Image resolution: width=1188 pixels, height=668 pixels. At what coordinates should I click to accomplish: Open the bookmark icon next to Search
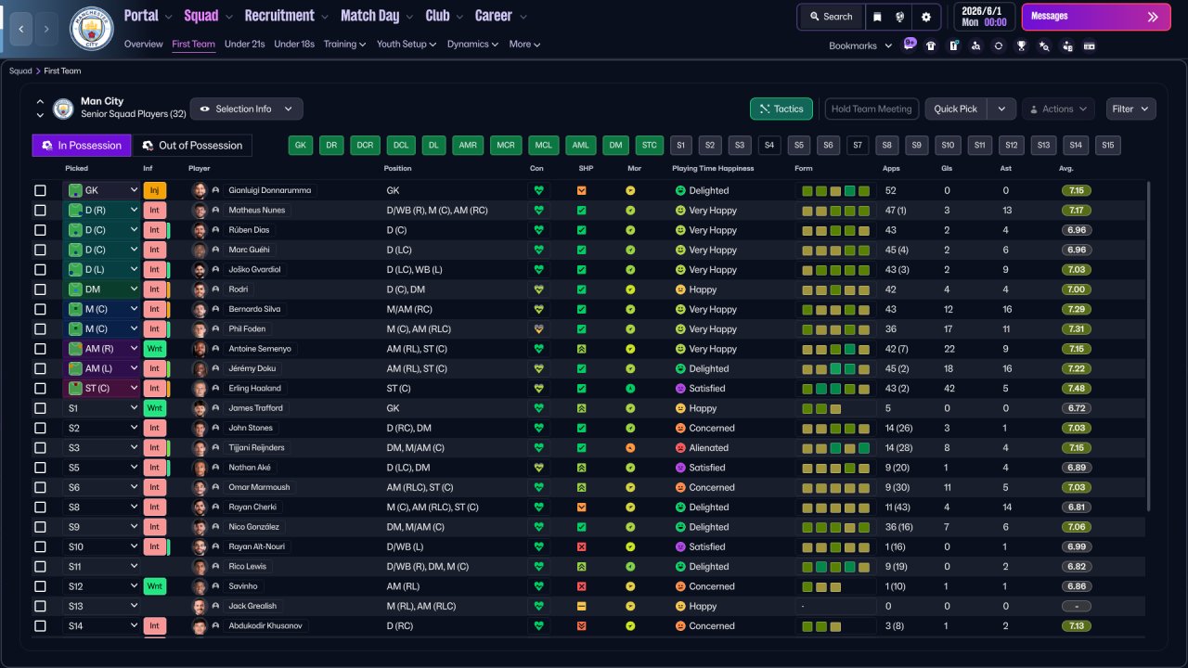coord(878,17)
